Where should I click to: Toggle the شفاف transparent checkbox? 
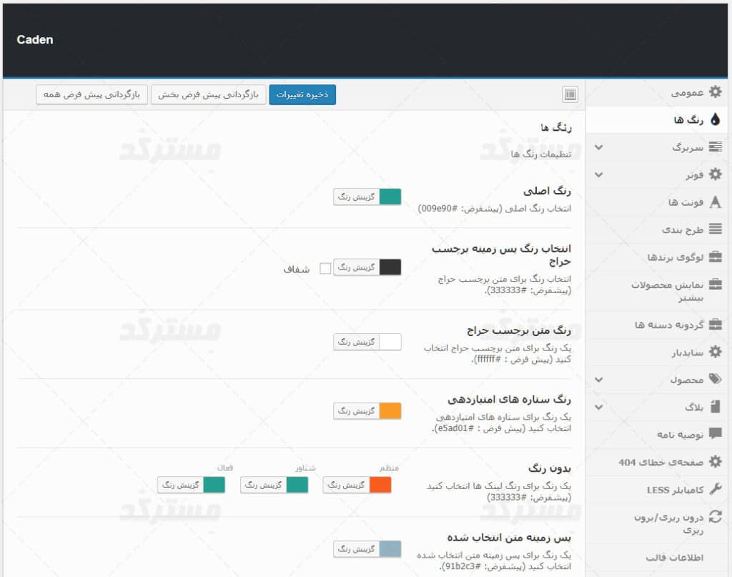coord(325,268)
